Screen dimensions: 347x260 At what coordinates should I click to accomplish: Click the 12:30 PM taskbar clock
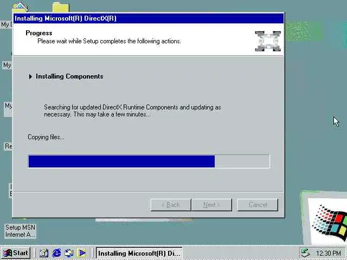[x=329, y=253]
